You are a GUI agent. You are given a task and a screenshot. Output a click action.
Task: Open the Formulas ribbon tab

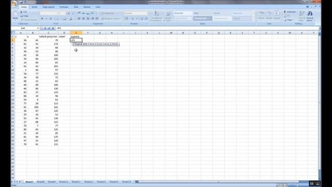click(x=64, y=7)
